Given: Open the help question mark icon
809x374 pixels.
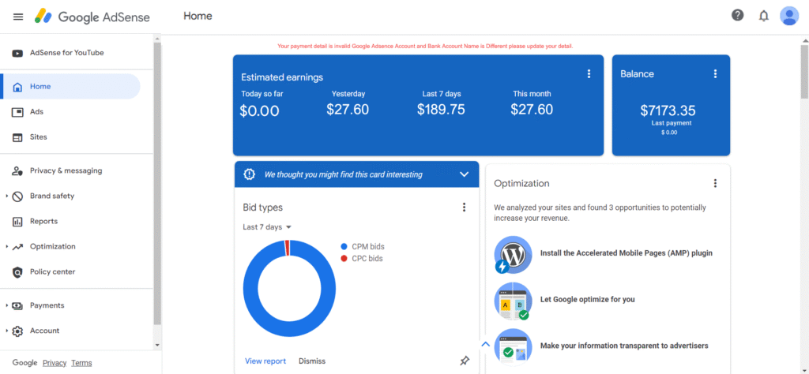Looking at the screenshot, I should (738, 16).
